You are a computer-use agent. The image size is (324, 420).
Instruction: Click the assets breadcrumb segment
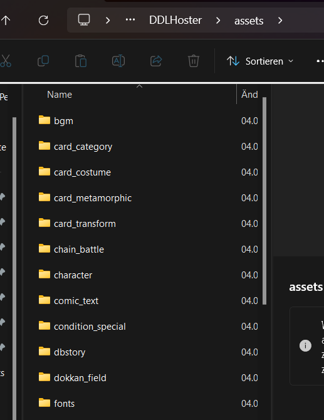[x=249, y=21]
